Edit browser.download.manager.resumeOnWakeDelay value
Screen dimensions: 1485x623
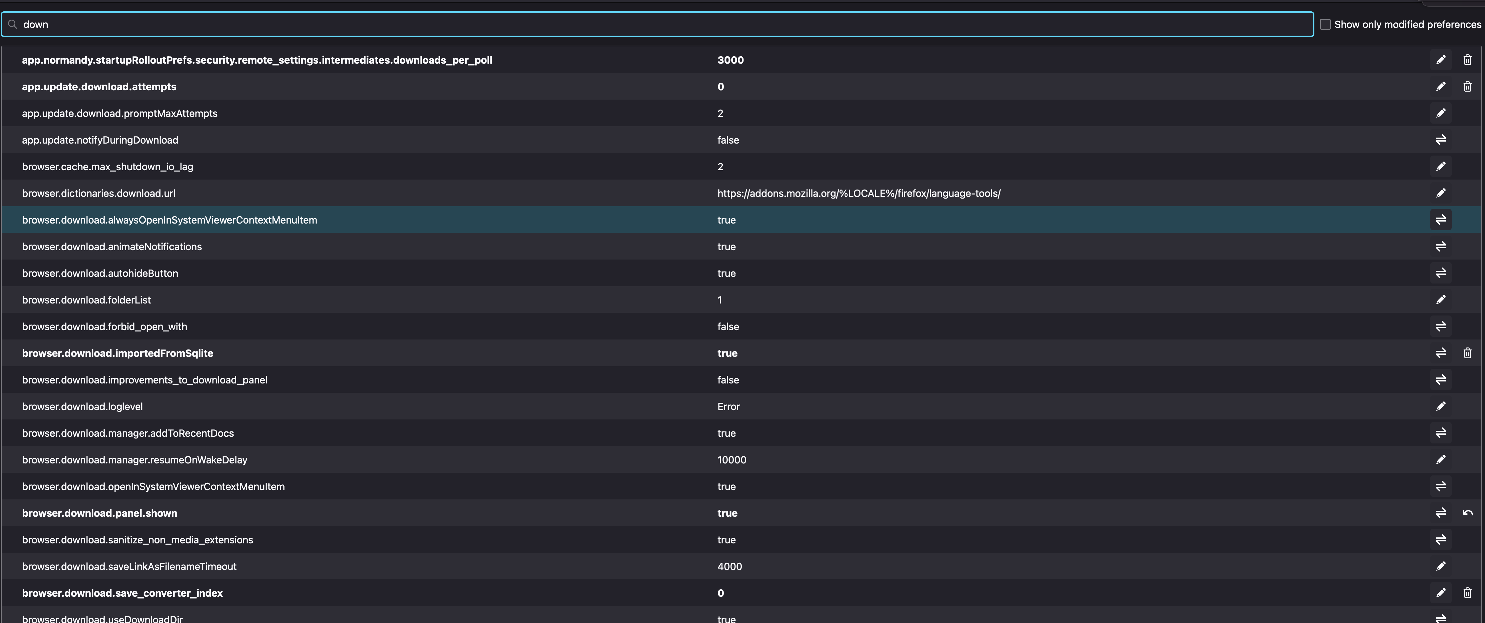pos(1440,460)
